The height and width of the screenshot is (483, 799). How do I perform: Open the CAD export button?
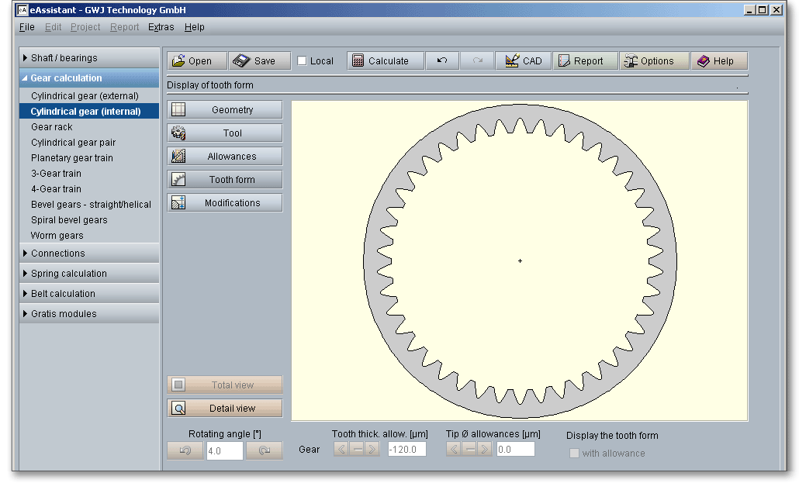tap(524, 61)
